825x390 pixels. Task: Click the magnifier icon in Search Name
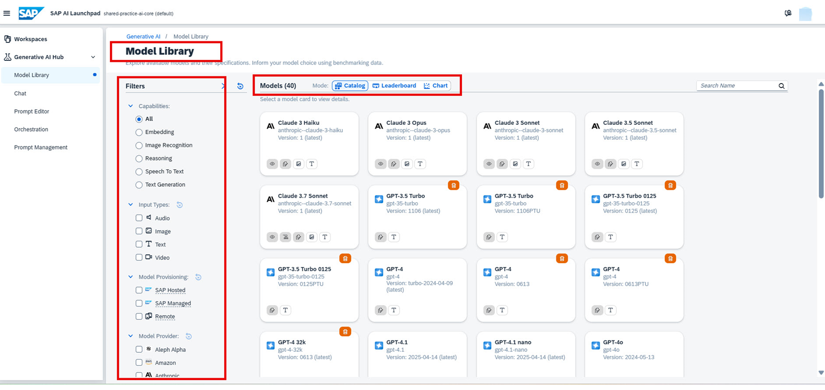click(x=782, y=86)
